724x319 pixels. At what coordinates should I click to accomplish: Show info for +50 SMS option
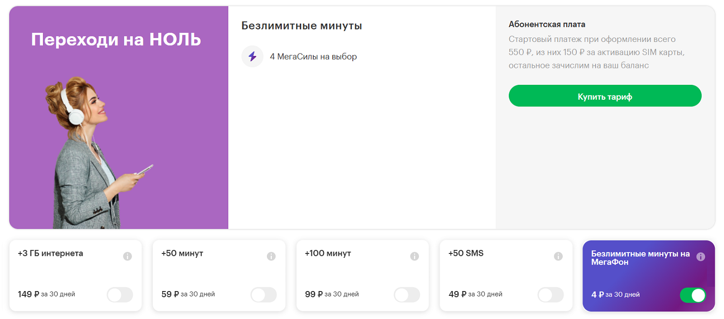click(558, 256)
